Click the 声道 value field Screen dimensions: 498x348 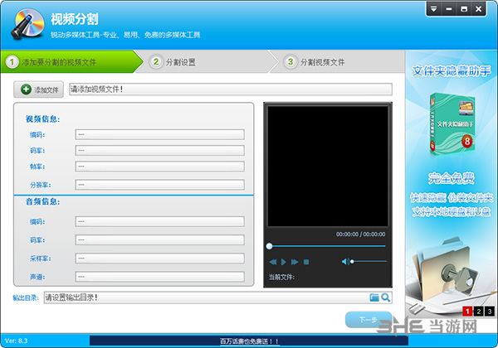(159, 277)
